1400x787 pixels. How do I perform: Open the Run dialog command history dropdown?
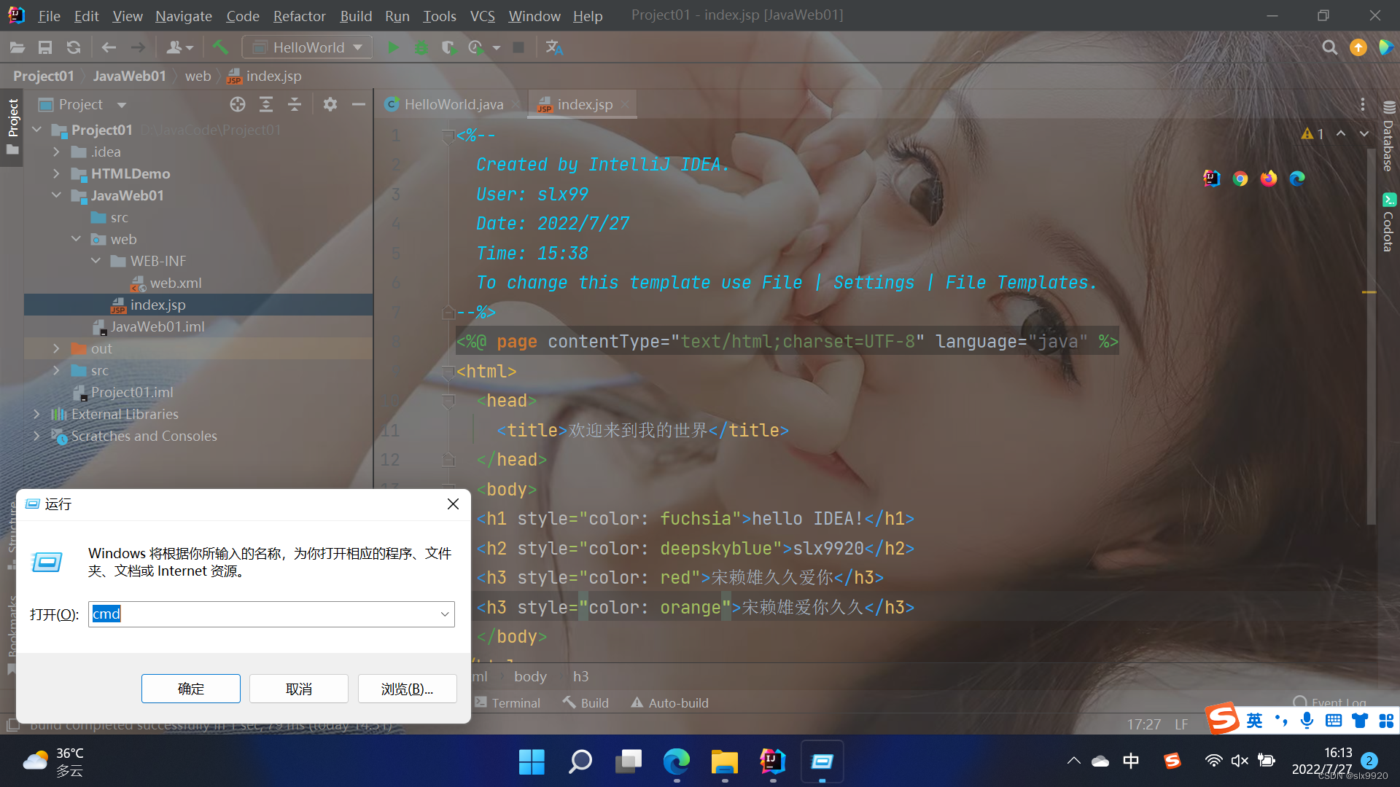pos(444,614)
